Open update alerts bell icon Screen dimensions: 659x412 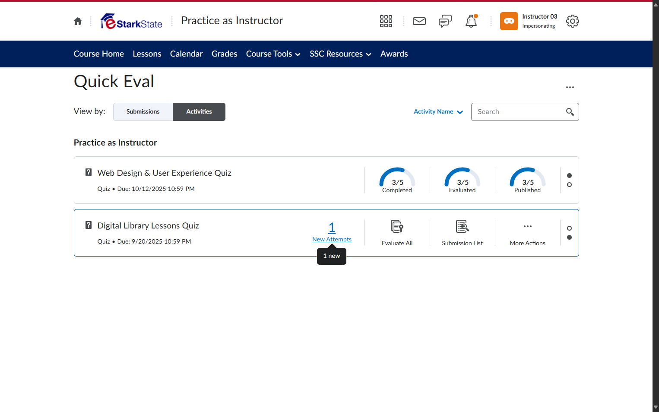click(471, 21)
